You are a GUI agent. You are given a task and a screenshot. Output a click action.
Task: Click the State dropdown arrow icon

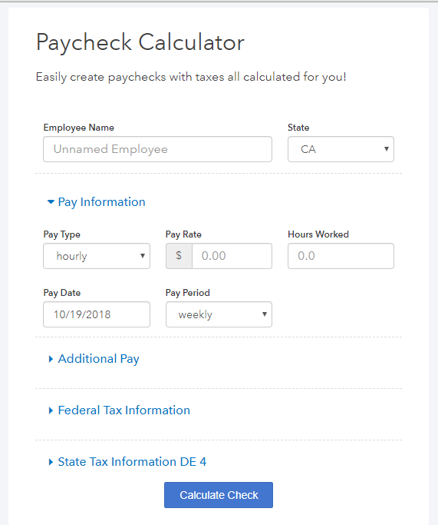coord(386,149)
